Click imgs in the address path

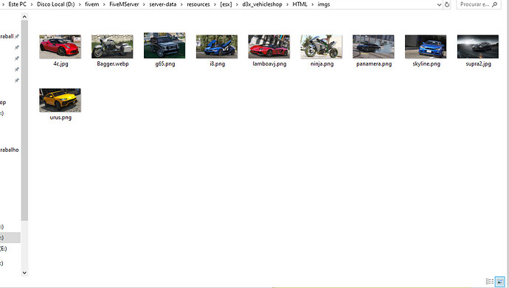click(x=324, y=4)
